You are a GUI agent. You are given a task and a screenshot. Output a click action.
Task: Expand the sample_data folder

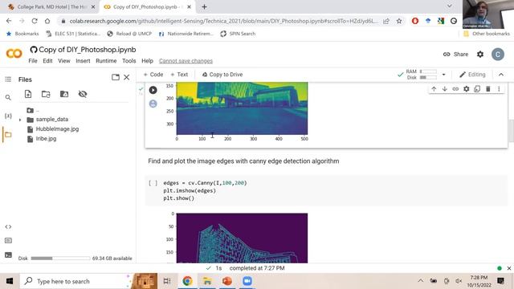point(20,120)
